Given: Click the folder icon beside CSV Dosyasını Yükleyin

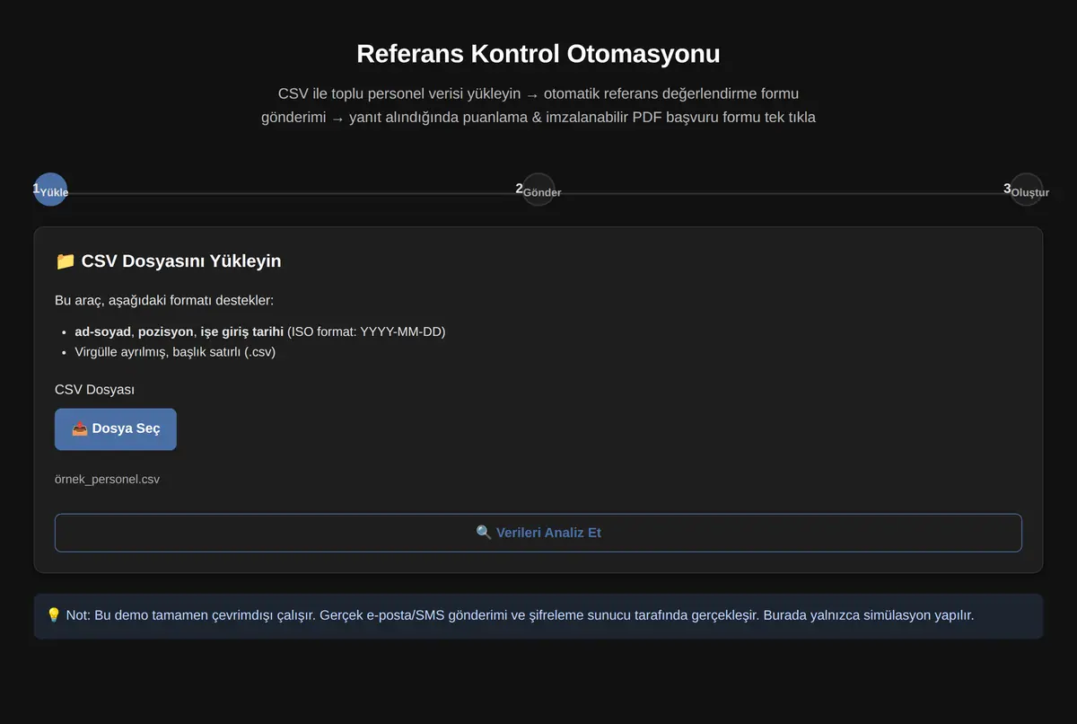Looking at the screenshot, I should 65,261.
